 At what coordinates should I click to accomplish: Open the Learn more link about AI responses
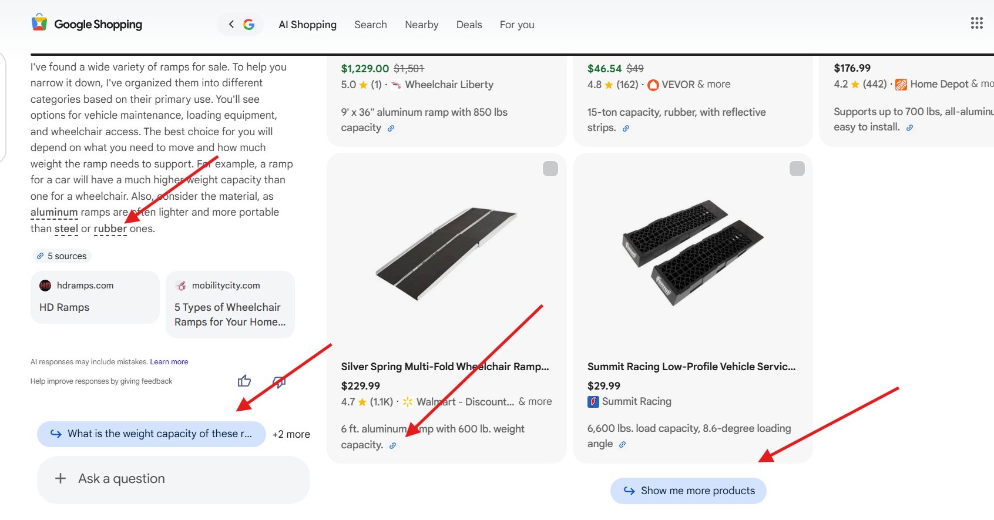pyautogui.click(x=169, y=361)
